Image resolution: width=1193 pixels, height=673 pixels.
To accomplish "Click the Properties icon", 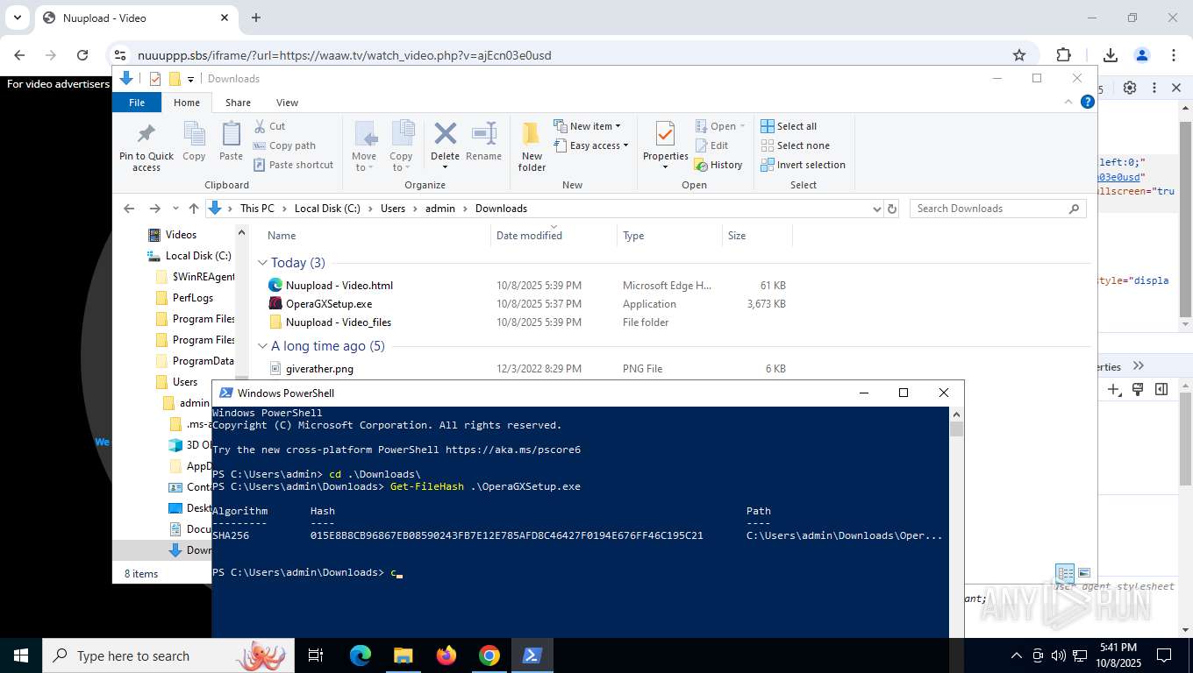I will (x=665, y=134).
